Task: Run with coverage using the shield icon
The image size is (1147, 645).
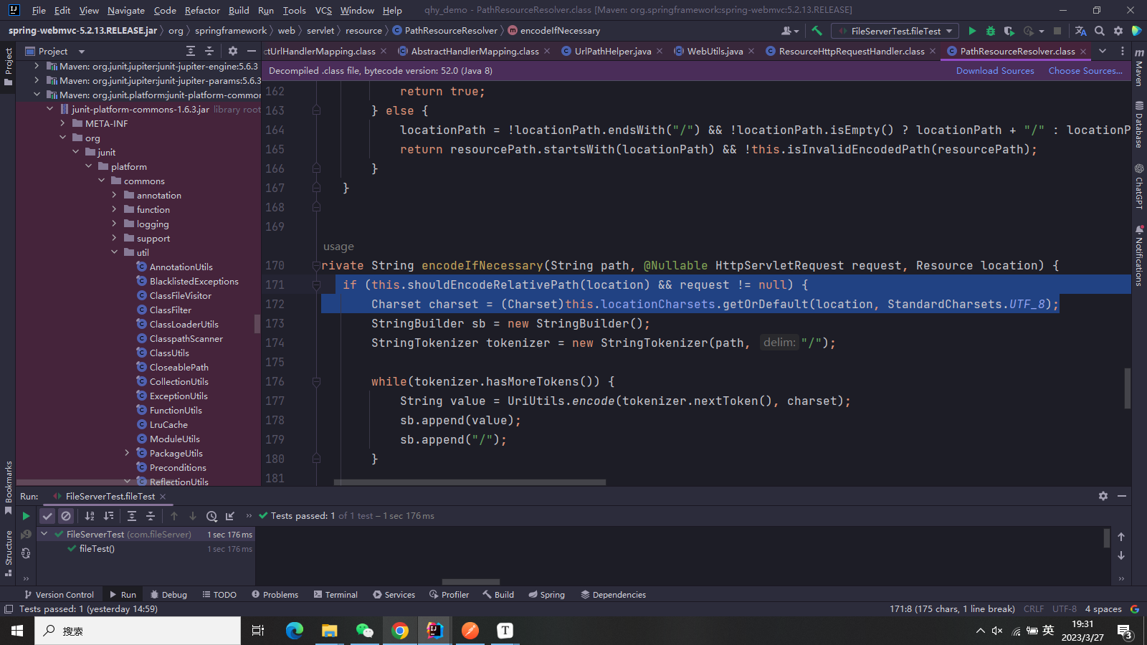Action: (1009, 31)
